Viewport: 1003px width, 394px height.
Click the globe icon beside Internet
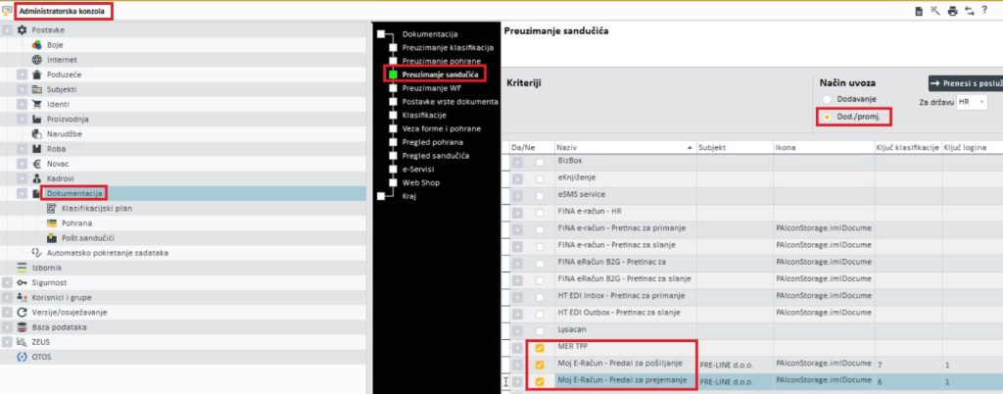pos(37,59)
